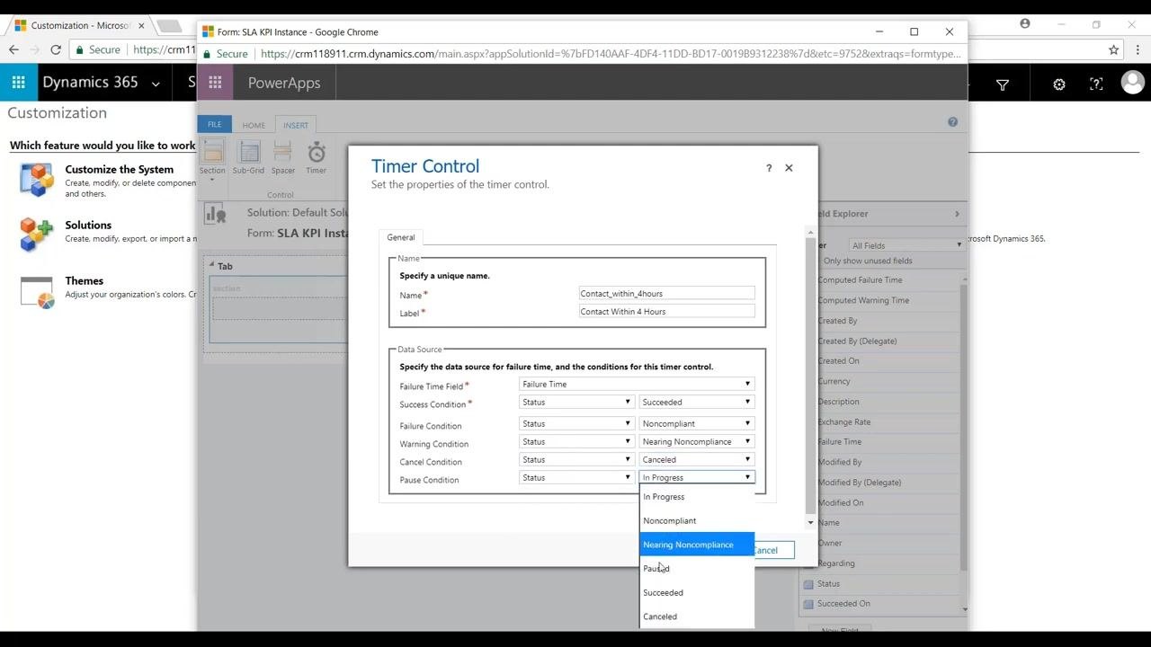Click the Section ribbon icon
The image size is (1151, 647).
pos(213,152)
